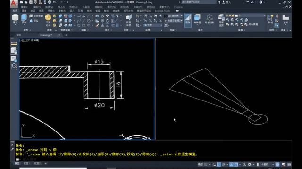Click the command line customize wrench icon
302x169 pixels.
pyautogui.click(x=12, y=149)
